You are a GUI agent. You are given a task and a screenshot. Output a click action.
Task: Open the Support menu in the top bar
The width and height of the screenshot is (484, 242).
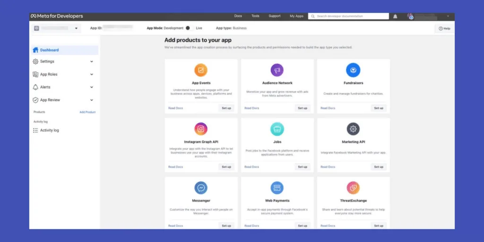coord(275,16)
